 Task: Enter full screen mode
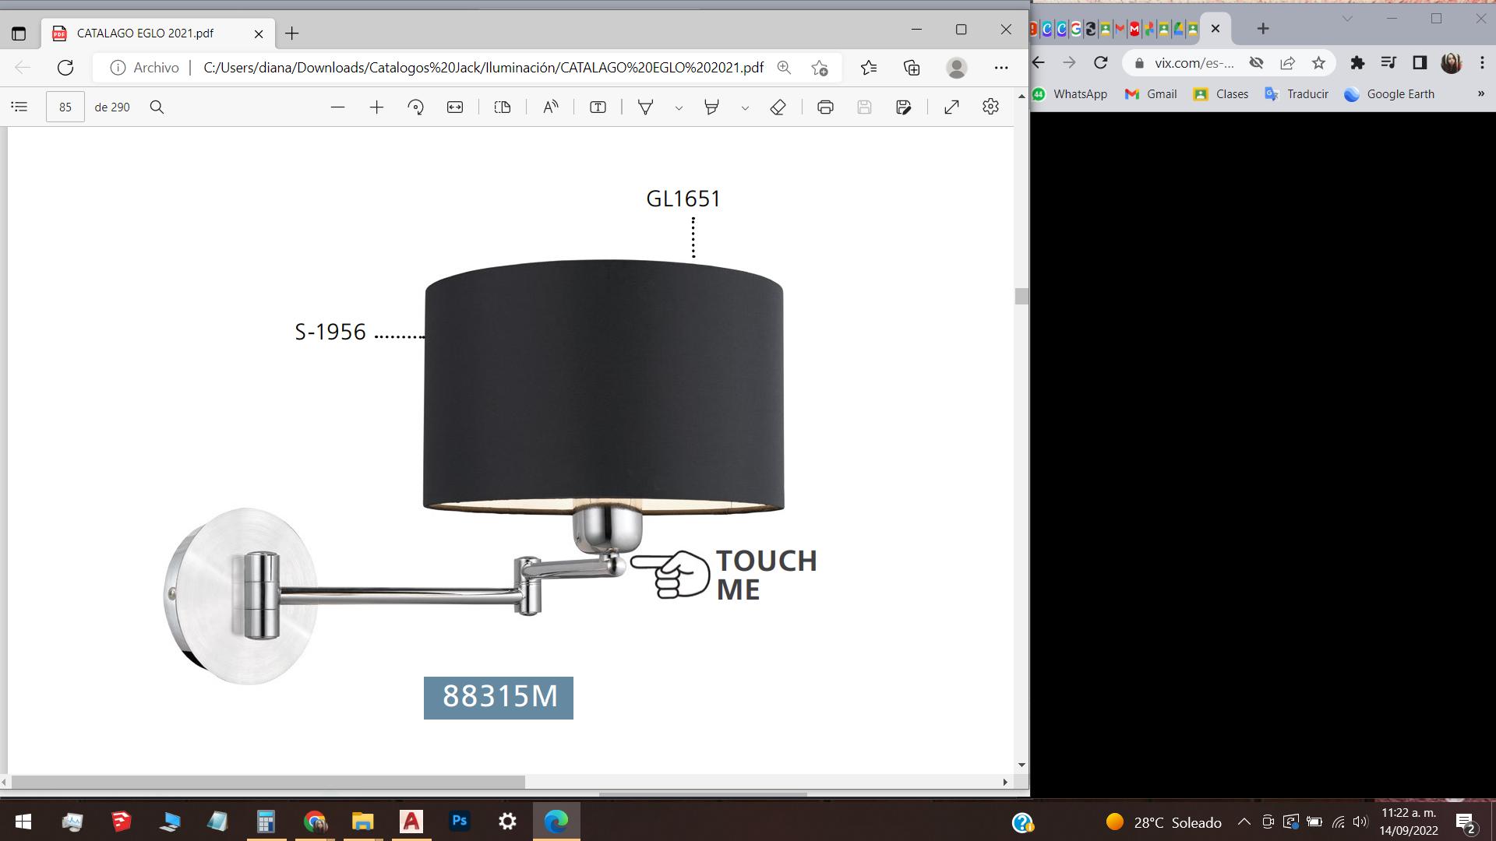point(951,107)
